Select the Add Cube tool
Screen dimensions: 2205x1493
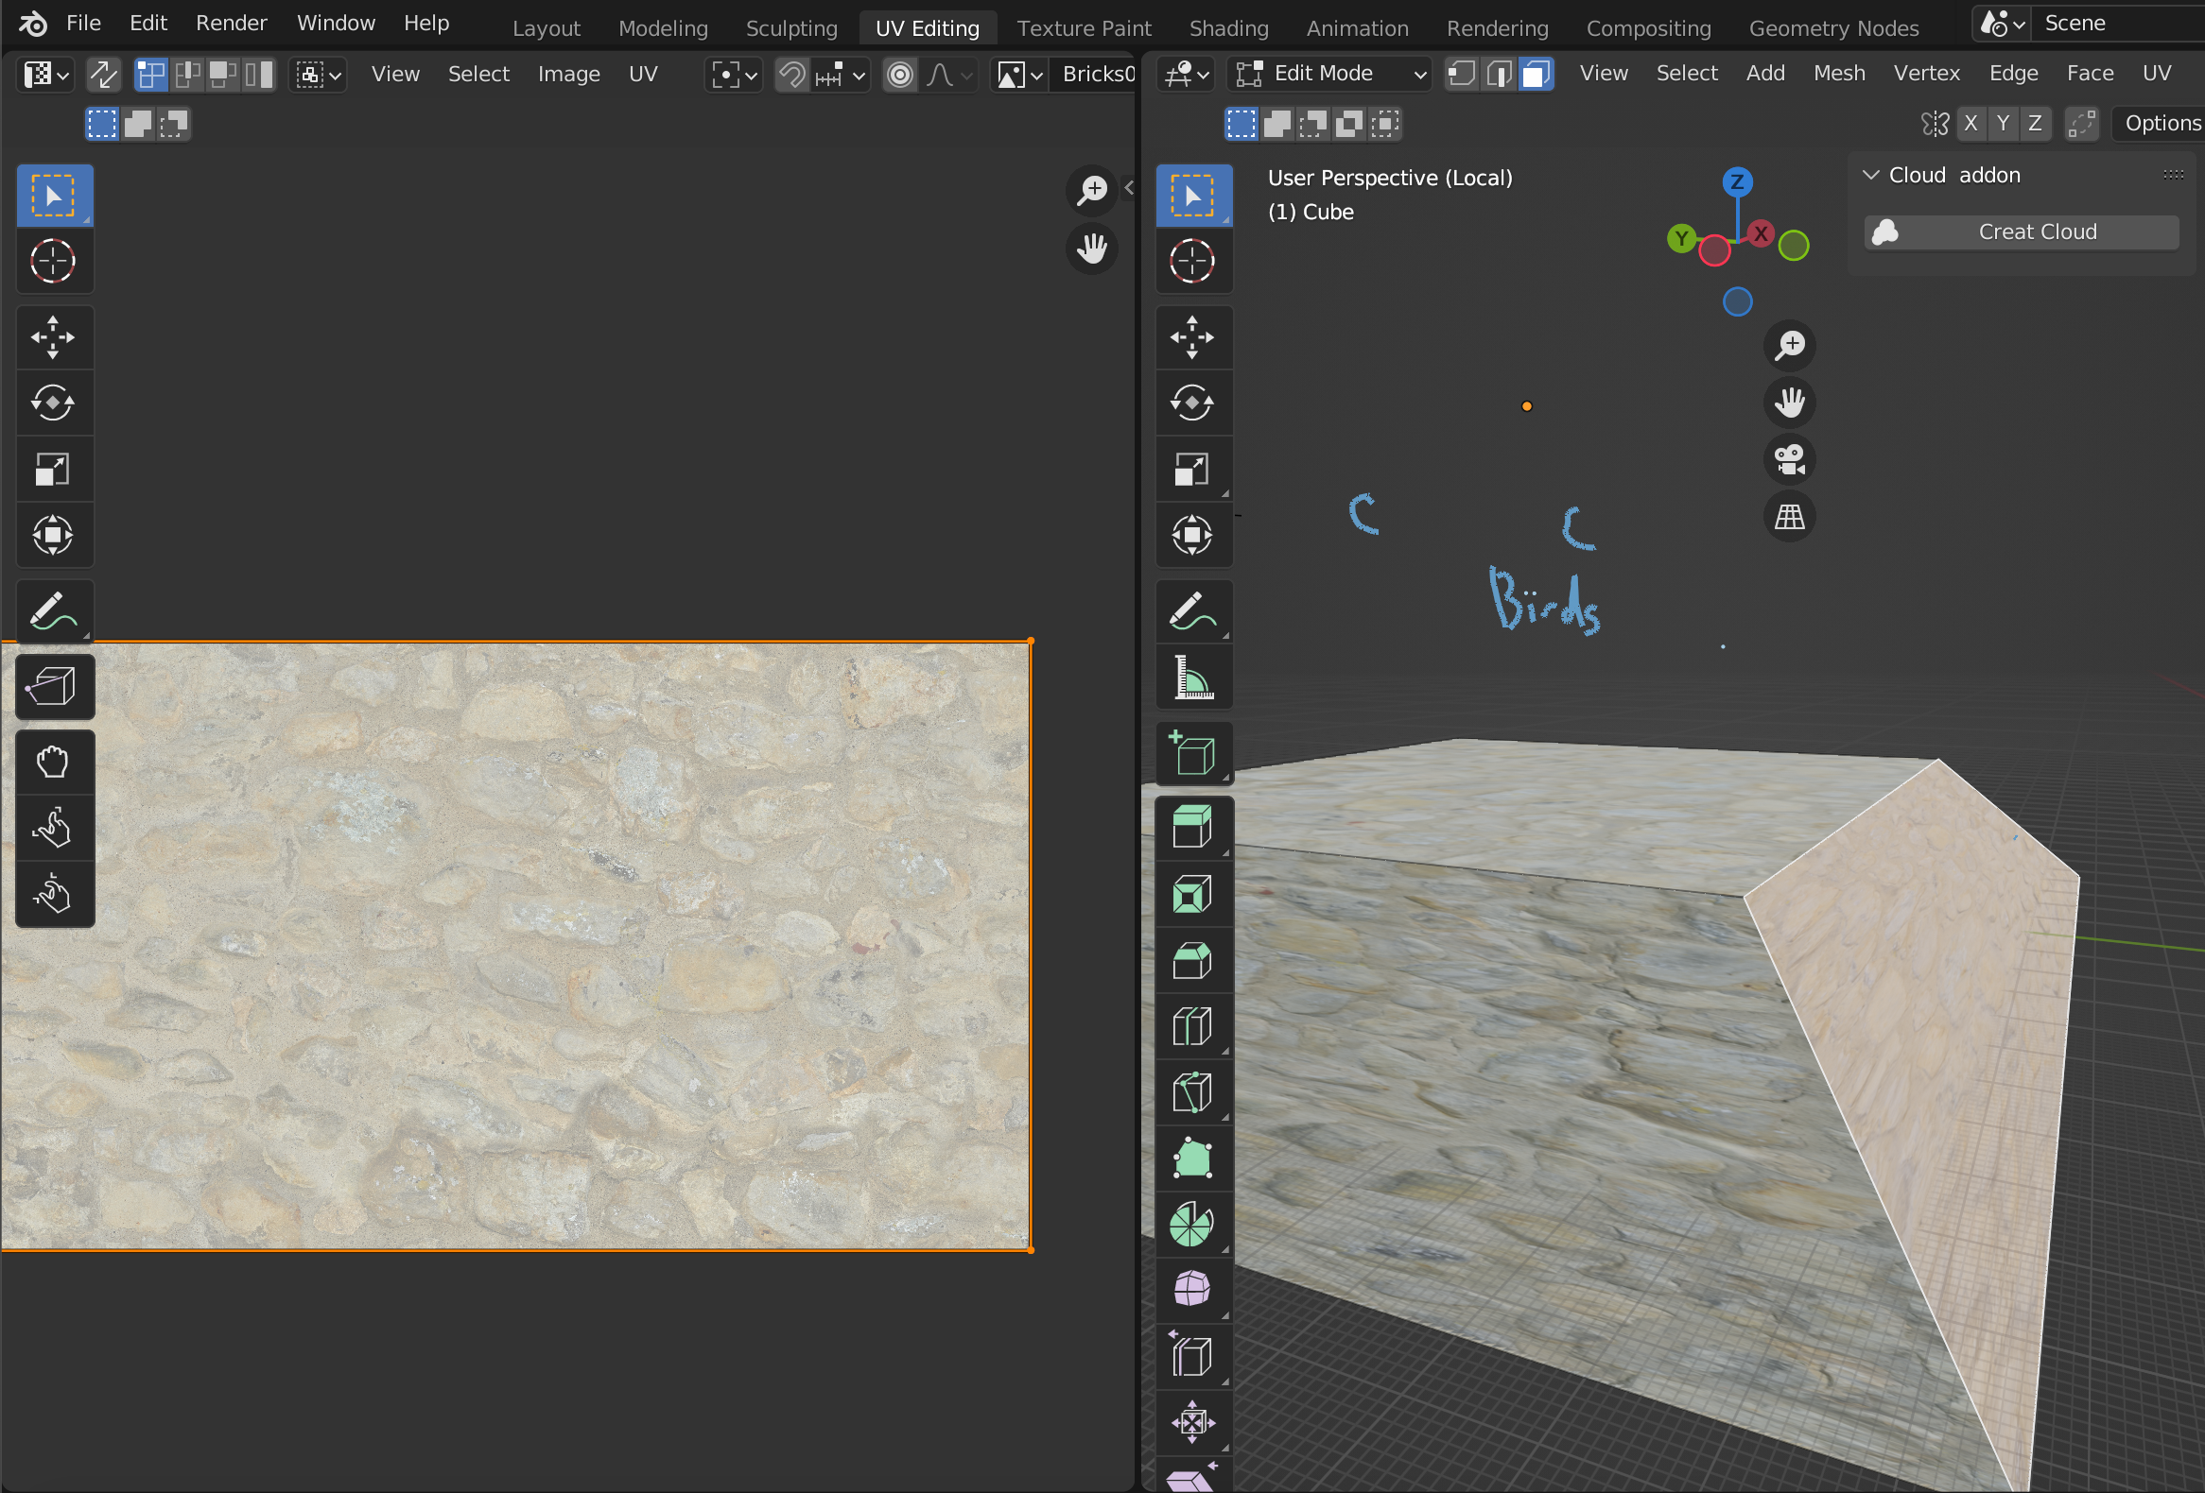(x=1193, y=754)
